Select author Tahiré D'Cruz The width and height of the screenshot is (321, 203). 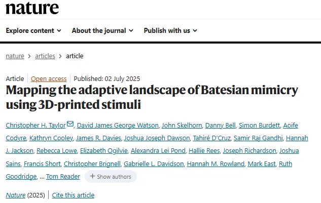pyautogui.click(x=211, y=138)
